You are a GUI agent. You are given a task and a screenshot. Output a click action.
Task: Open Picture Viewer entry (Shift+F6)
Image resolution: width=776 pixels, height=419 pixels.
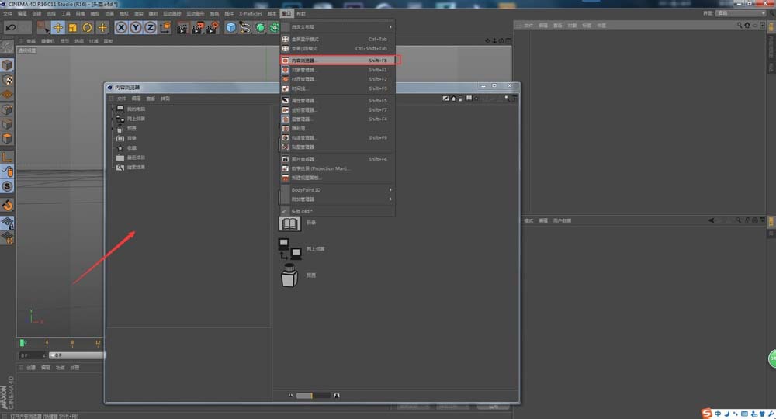tap(338, 159)
